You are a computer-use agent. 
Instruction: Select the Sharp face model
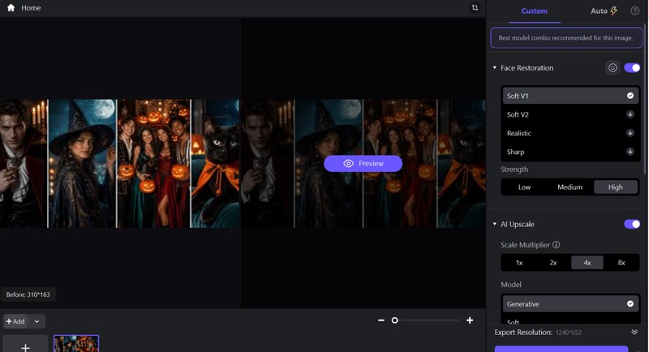pyautogui.click(x=570, y=152)
